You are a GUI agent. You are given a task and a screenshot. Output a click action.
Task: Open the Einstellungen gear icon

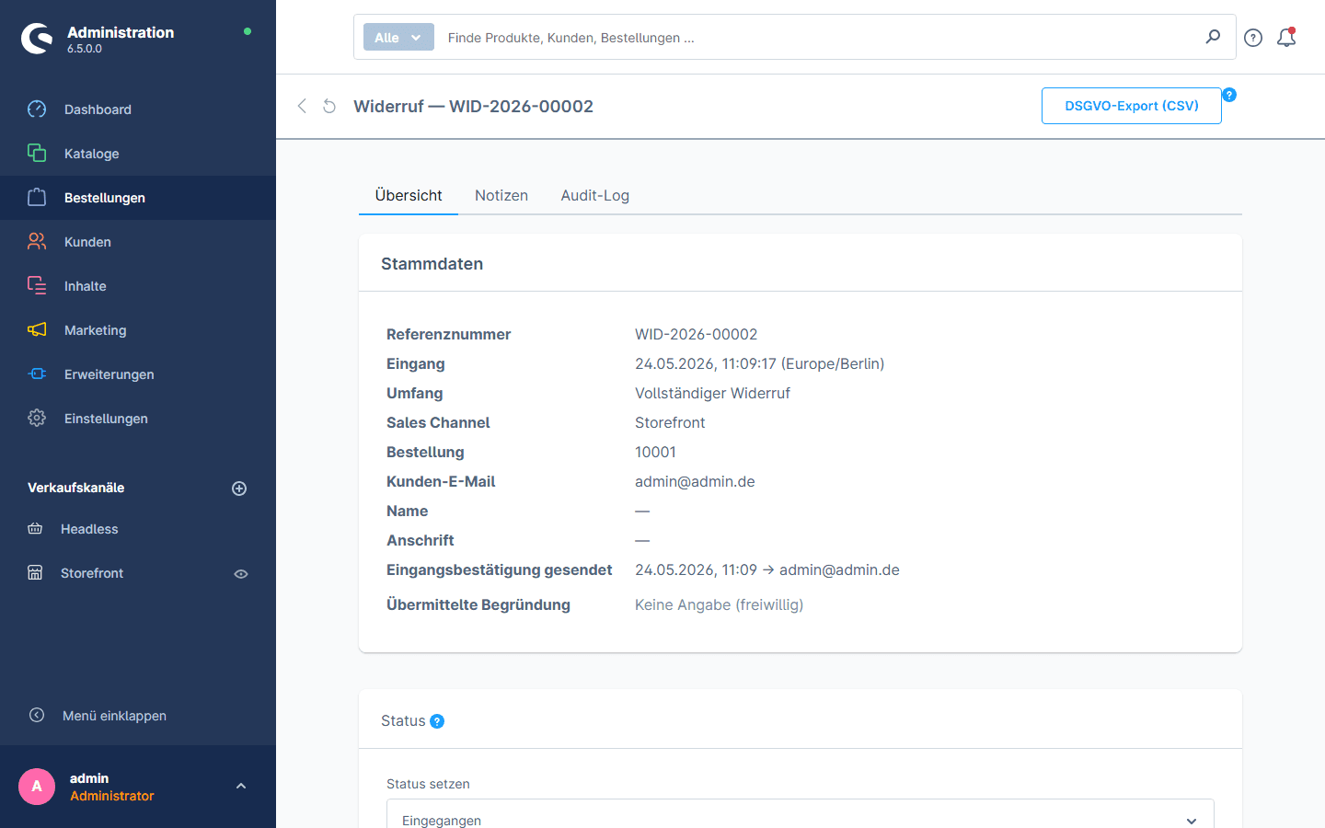pos(37,418)
